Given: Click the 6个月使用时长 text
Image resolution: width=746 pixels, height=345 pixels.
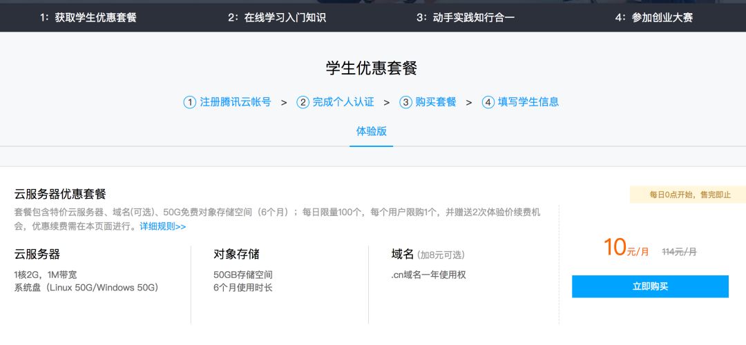Looking at the screenshot, I should coord(243,288).
